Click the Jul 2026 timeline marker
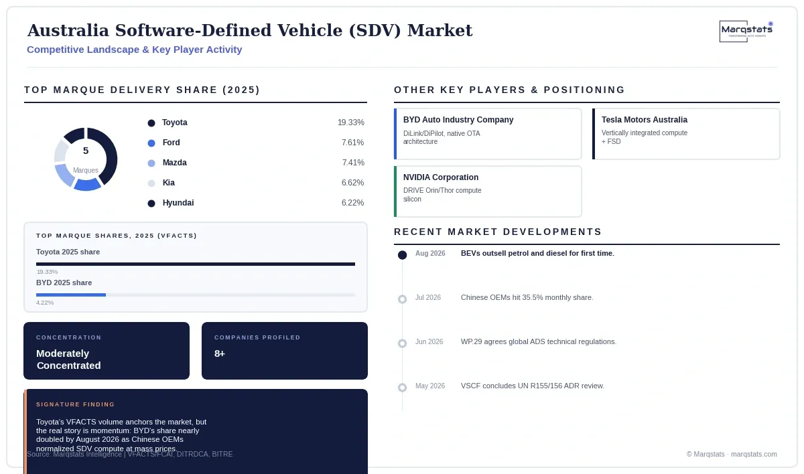Viewport: 804px width, 474px height. pyautogui.click(x=402, y=299)
